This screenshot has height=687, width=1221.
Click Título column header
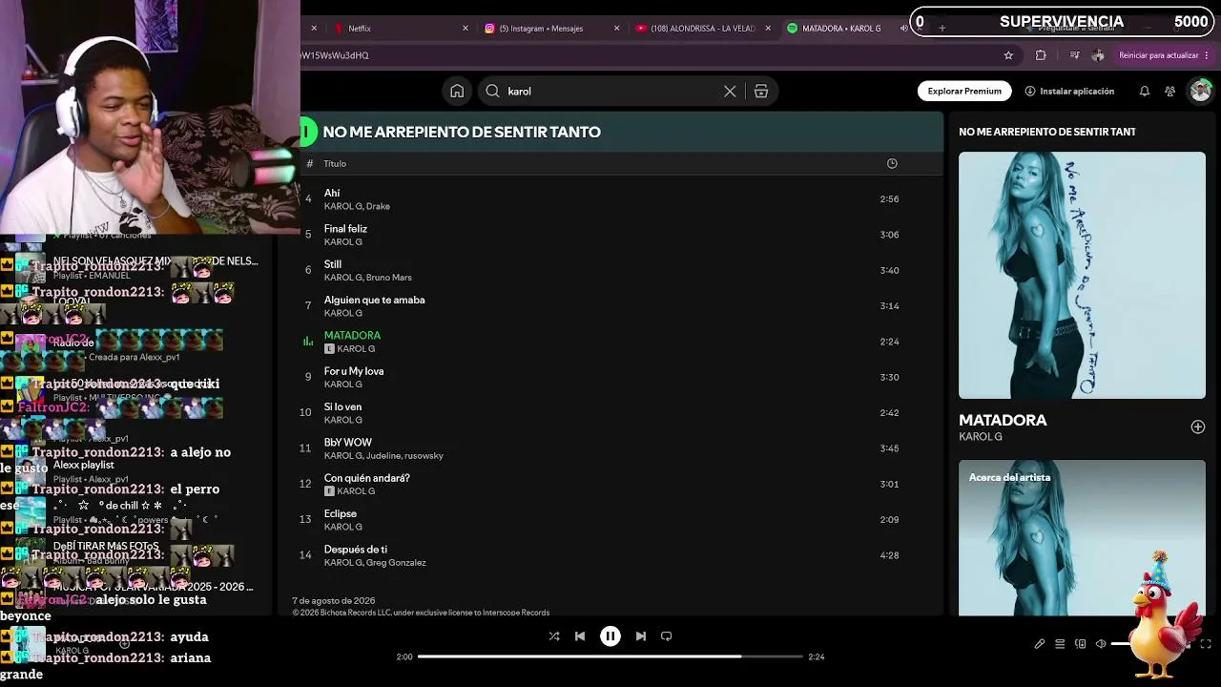click(x=335, y=163)
